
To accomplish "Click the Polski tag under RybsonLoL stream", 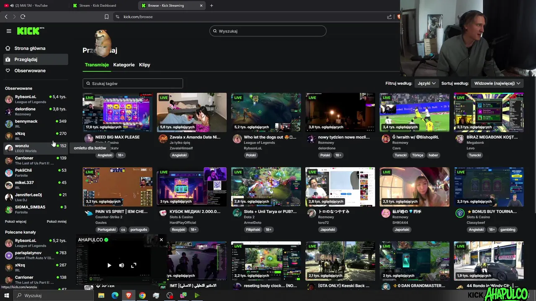I will (x=251, y=155).
